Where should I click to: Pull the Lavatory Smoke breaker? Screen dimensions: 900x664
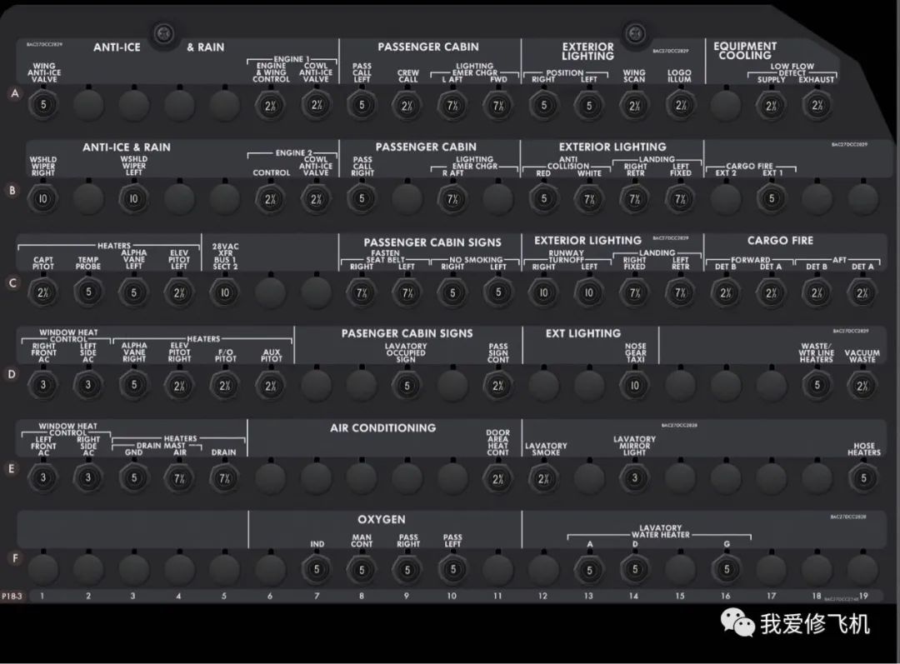coord(543,479)
